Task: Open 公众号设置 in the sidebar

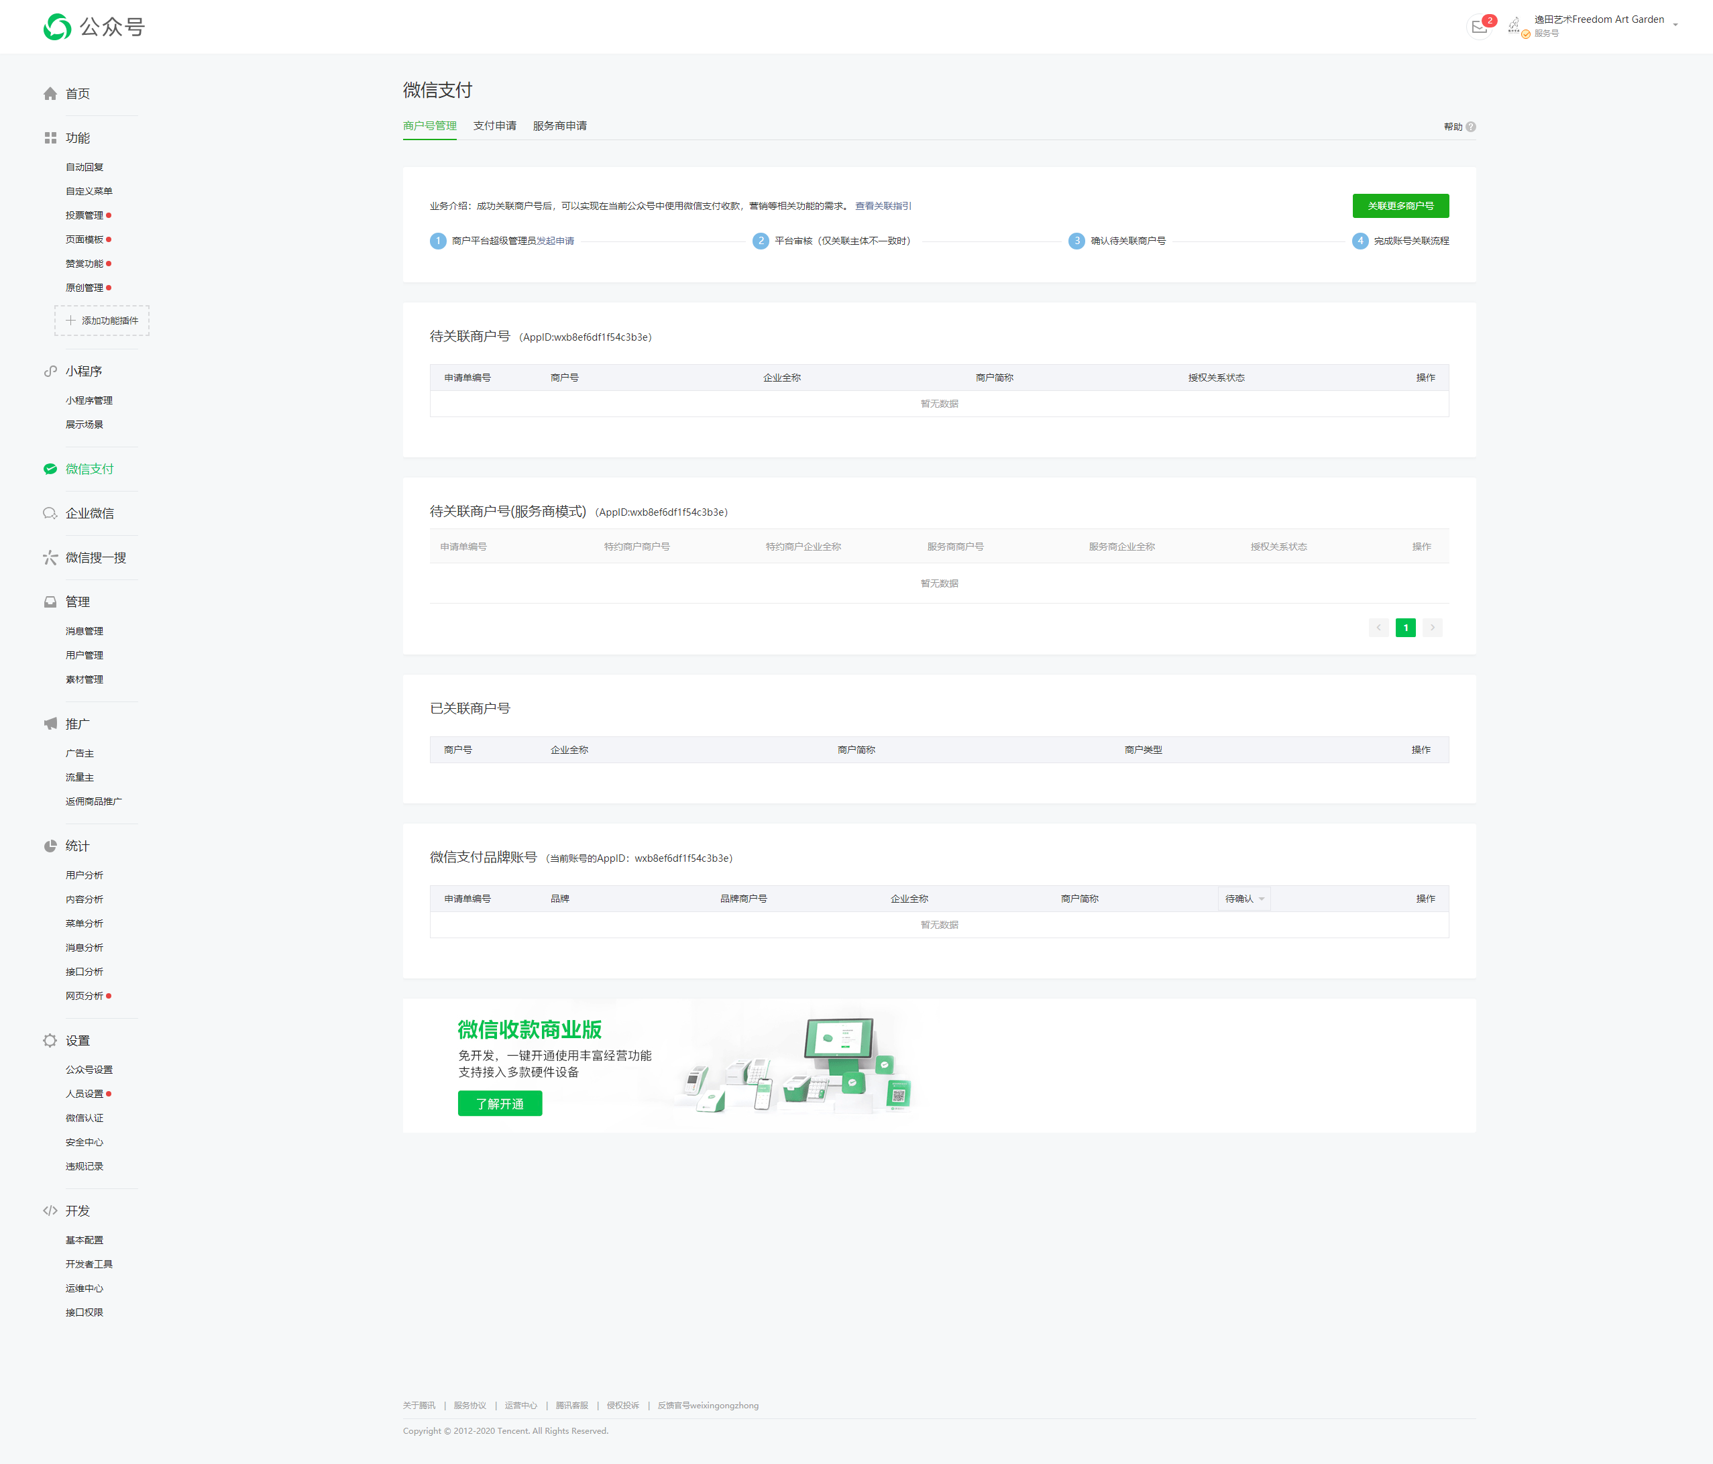Action: (x=89, y=1070)
